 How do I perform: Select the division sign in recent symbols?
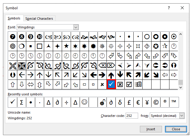coord(67,102)
